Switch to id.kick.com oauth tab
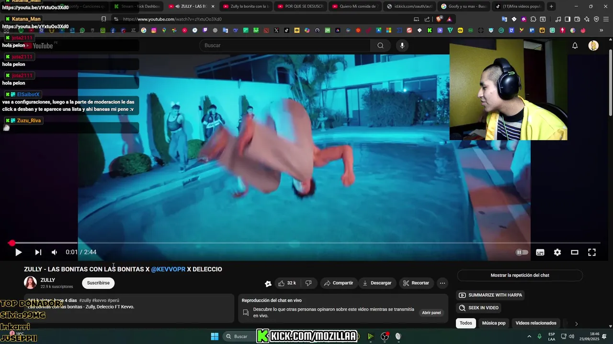613x344 pixels. click(409, 6)
